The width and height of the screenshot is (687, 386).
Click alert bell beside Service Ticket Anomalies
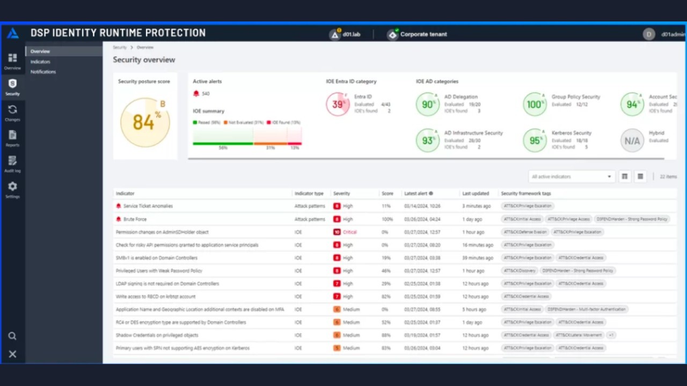coord(119,206)
